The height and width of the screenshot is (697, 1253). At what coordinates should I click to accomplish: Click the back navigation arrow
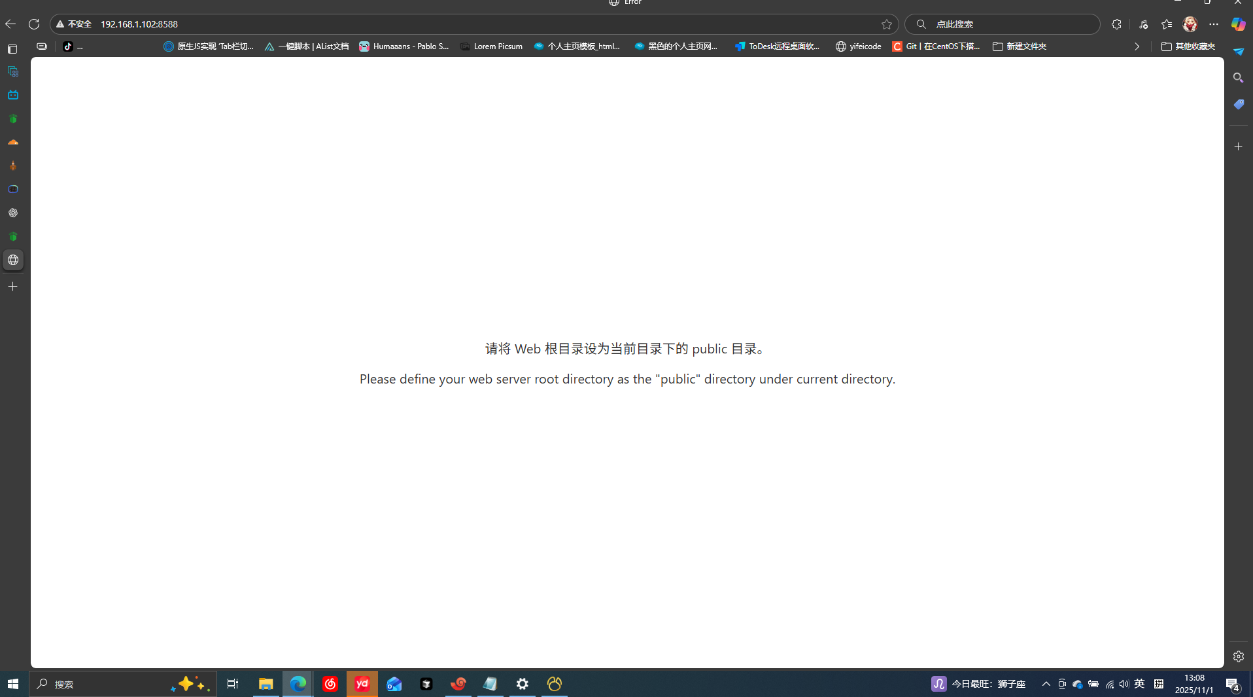(10, 24)
